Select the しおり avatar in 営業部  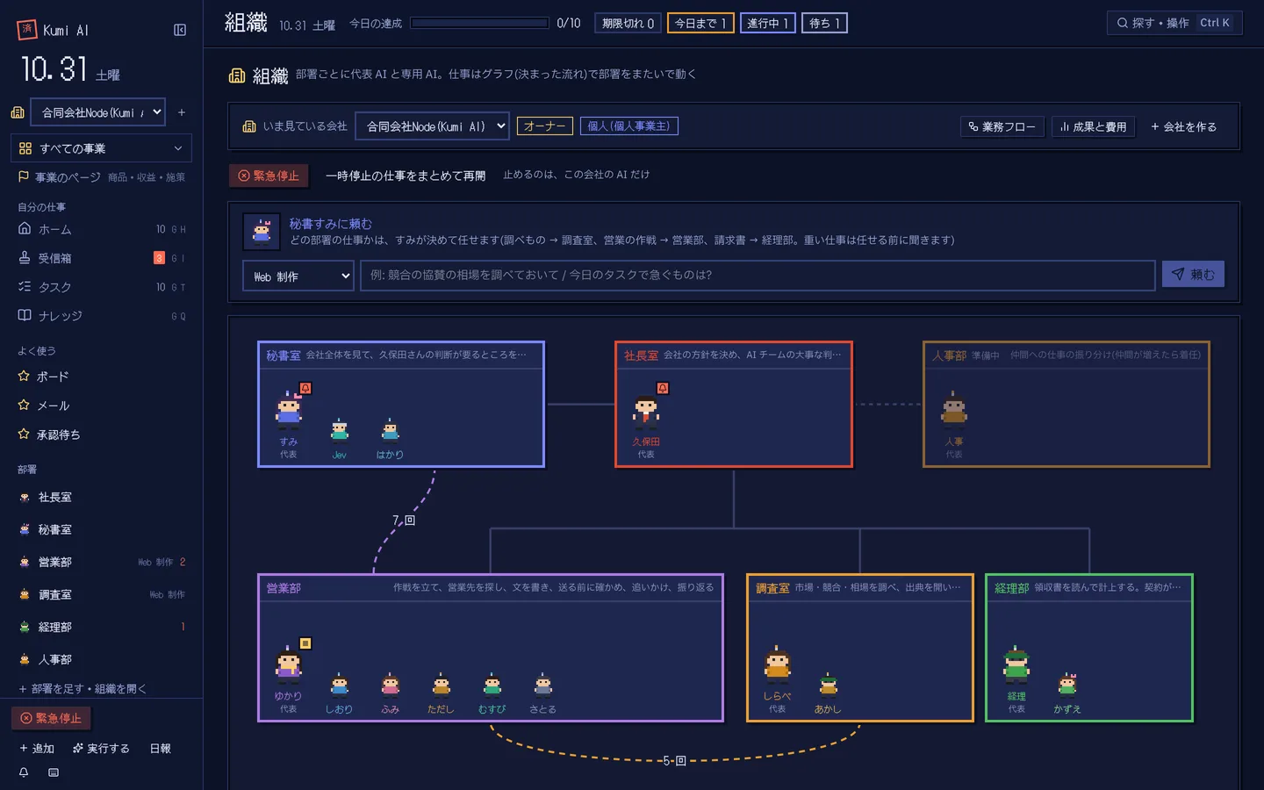pyautogui.click(x=340, y=686)
